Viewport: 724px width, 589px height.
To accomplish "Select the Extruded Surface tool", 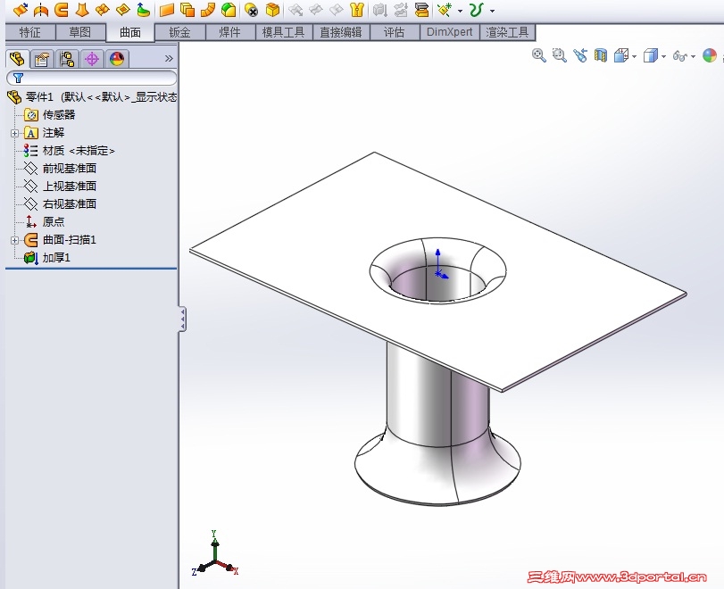I will pos(21,9).
